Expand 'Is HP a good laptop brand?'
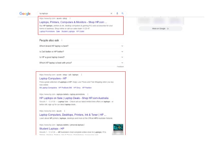Image resolution: width=221 pixels, height=146 pixels. pyautogui.click(x=81, y=57)
